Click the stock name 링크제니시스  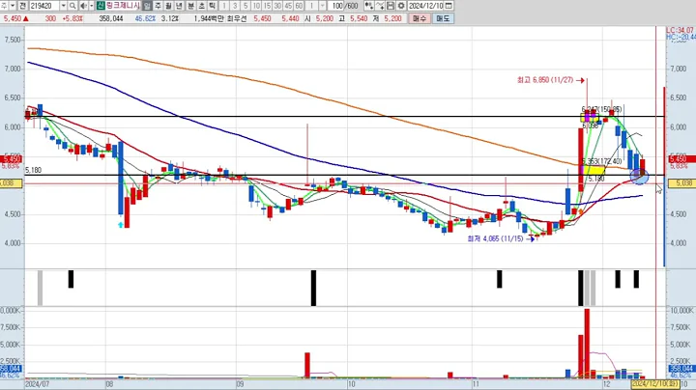(x=123, y=6)
